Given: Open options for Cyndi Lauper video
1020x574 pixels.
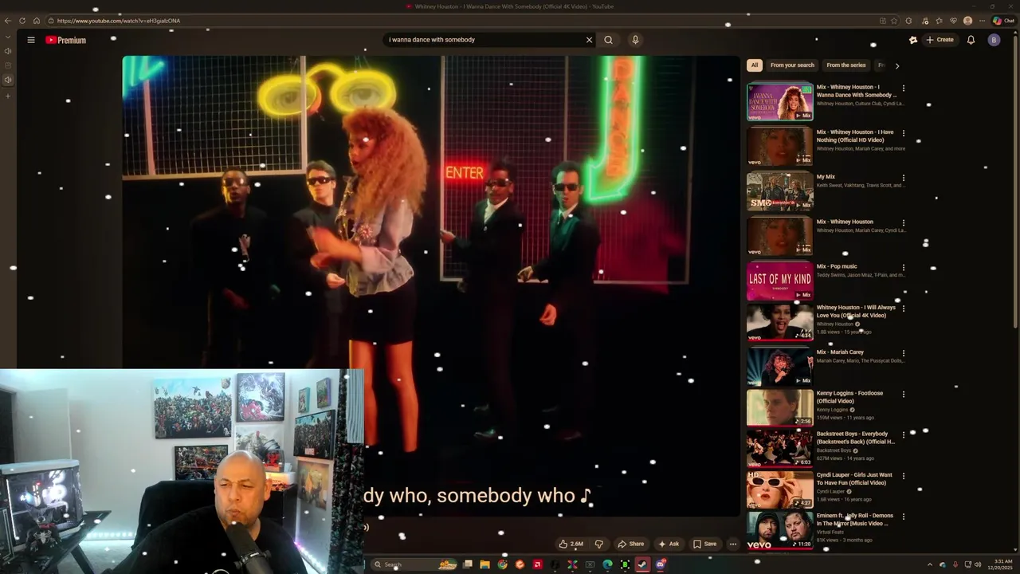Looking at the screenshot, I should pos(903,476).
